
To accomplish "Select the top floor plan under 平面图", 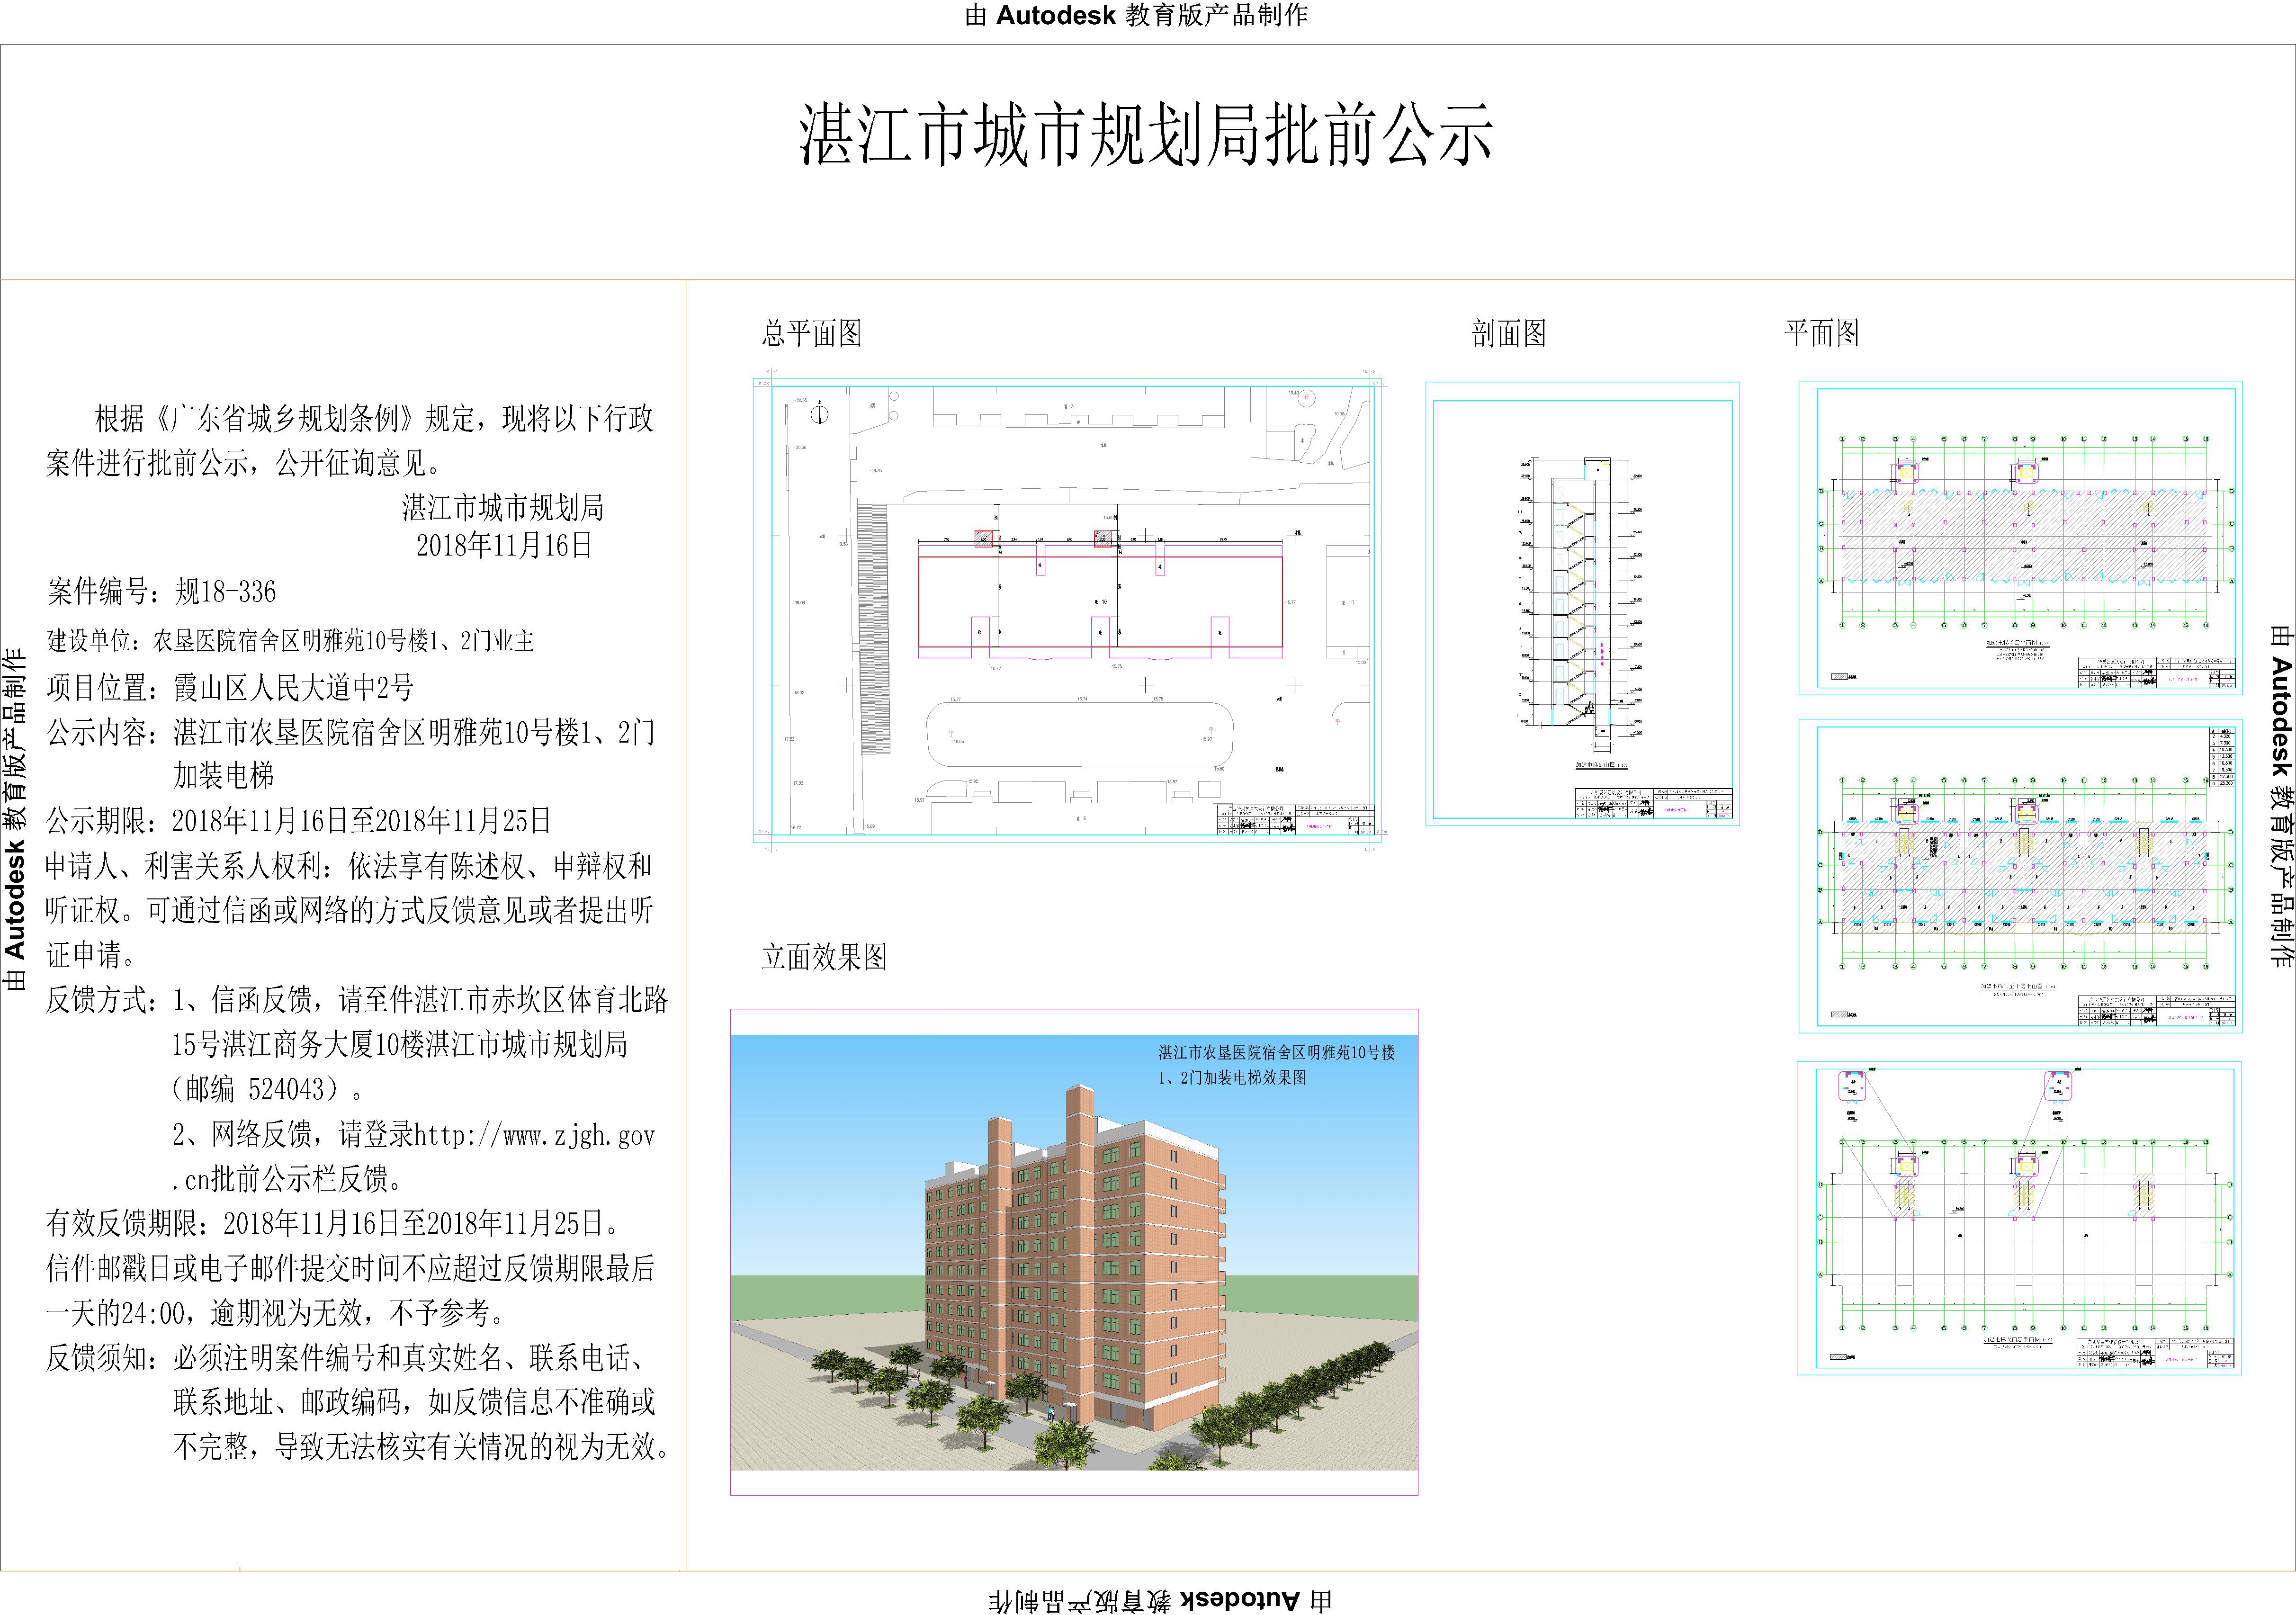I will click(x=2020, y=538).
